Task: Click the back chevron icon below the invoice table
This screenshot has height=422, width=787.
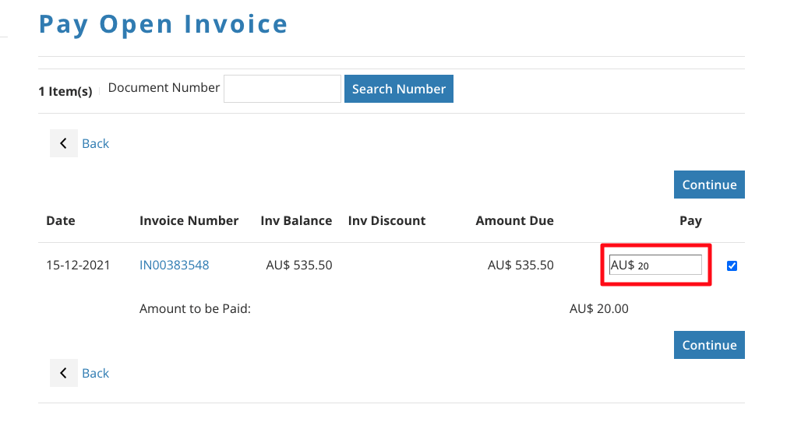Action: pyautogui.click(x=63, y=373)
